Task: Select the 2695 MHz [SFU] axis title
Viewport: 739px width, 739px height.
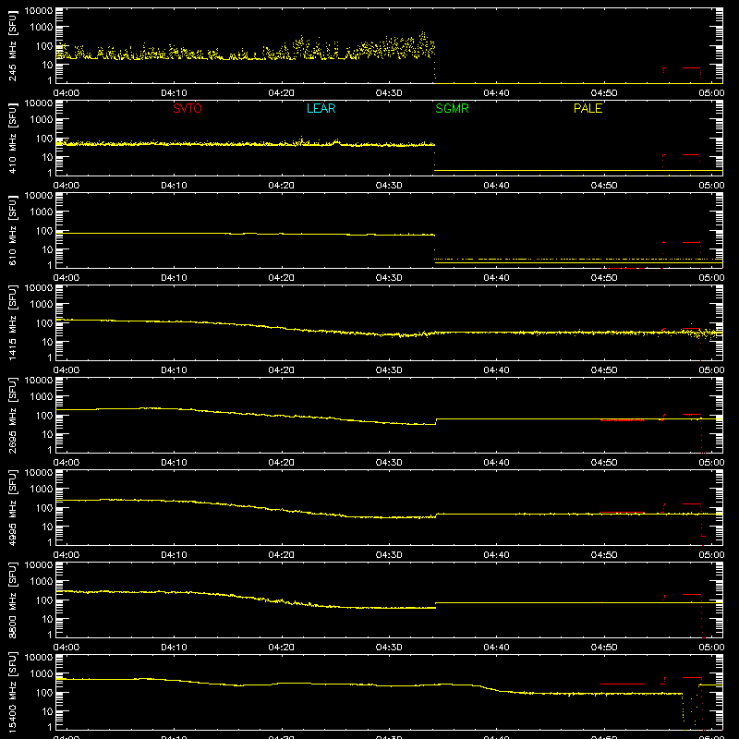Action: [12, 415]
